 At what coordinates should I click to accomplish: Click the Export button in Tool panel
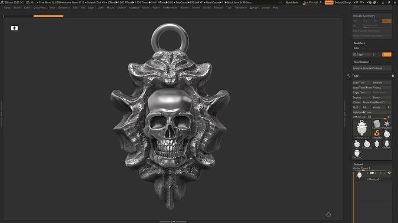382,97
